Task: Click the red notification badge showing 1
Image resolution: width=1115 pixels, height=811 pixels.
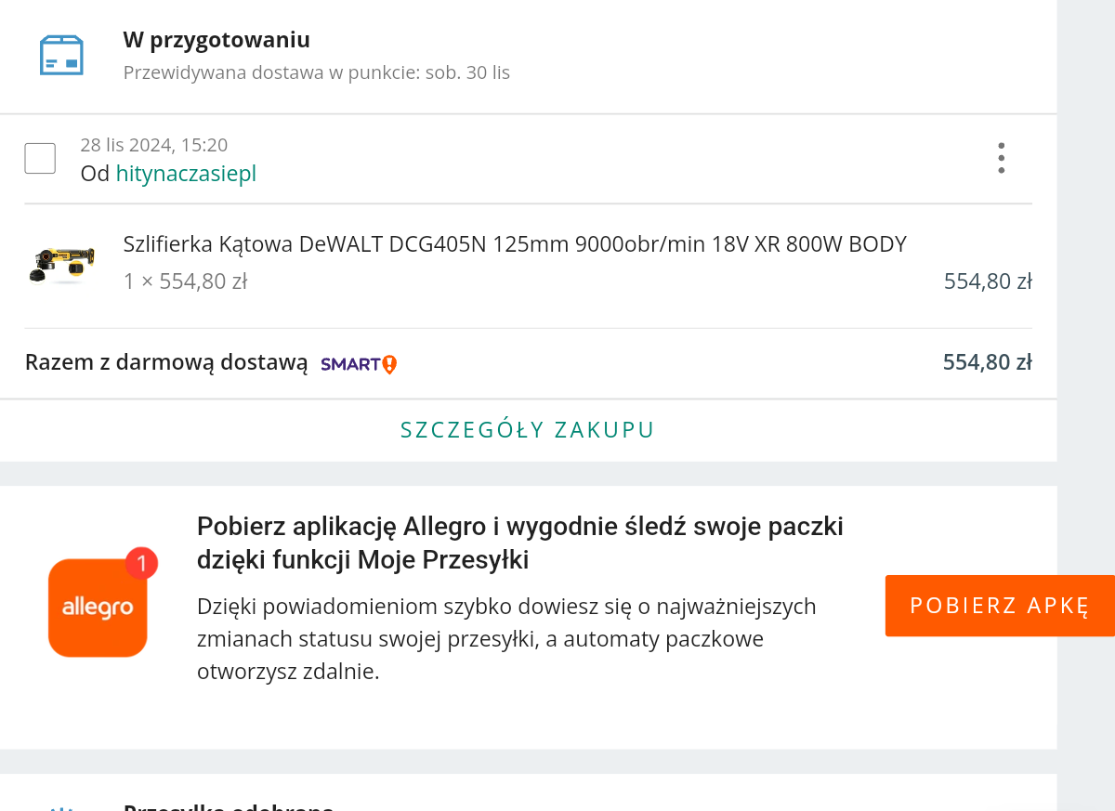Action: point(141,563)
